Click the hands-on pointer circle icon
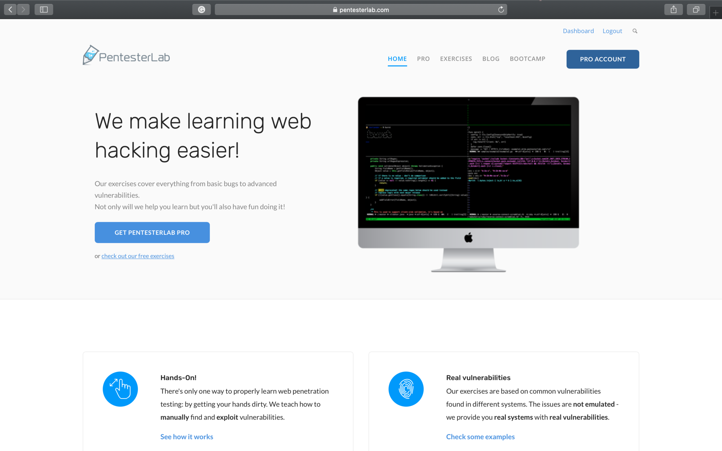 click(x=120, y=389)
